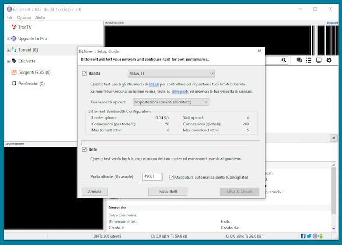Open Sorgenti RSS (0) feeds
The image size is (342, 245).
[x=34, y=72]
